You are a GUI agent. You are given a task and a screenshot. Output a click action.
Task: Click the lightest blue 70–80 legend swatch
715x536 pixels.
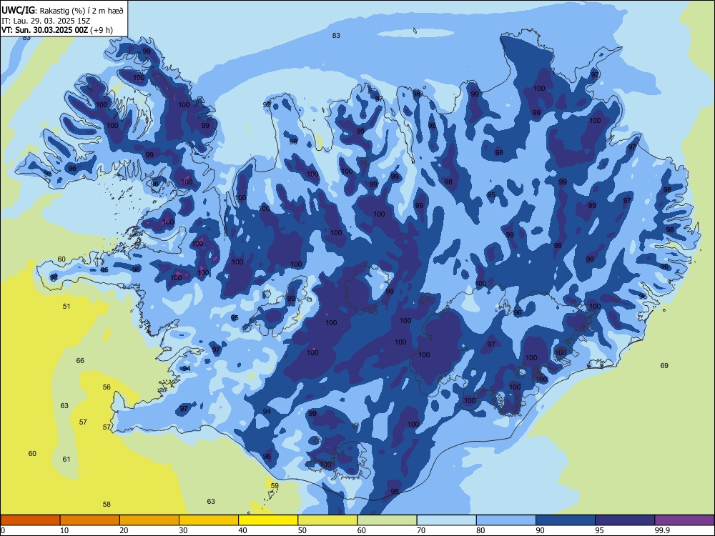coord(446,520)
